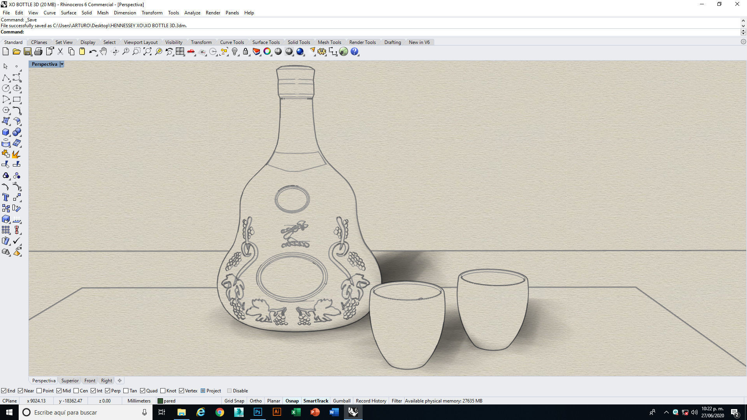The width and height of the screenshot is (747, 420).
Task: Cut selection with the scissors icon
Action: click(60, 51)
